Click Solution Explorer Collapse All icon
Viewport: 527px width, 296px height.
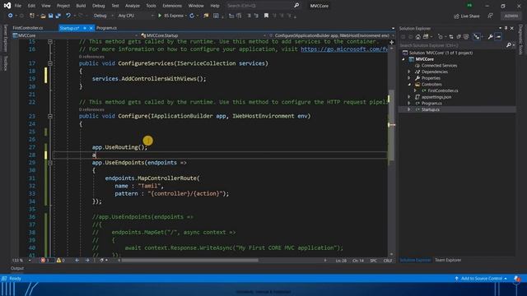pyautogui.click(x=459, y=37)
